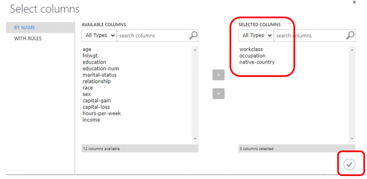Select the race column
Viewport: 367px width, 179px height.
[88, 88]
